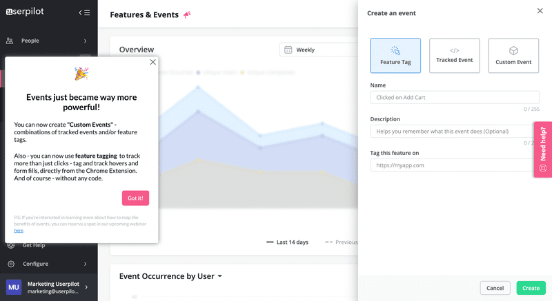Click the account email marketing@userpilo...

point(53,291)
